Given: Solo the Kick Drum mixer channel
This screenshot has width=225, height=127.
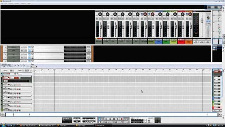Looking at the screenshot, I should pyautogui.click(x=100, y=19).
